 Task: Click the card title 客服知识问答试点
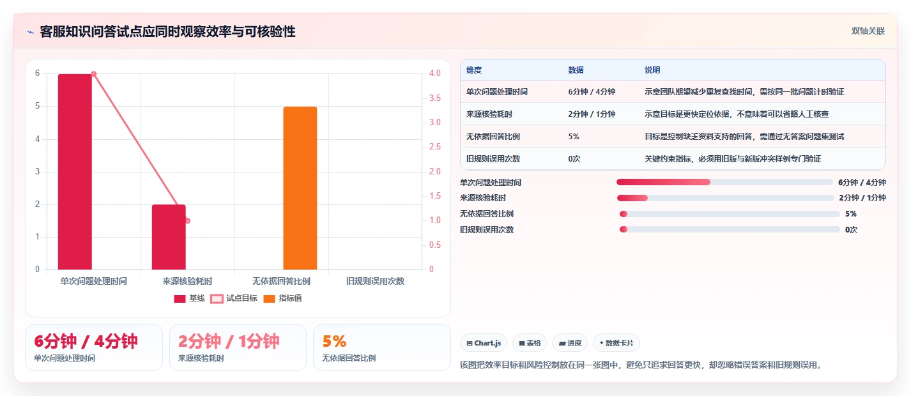167,32
